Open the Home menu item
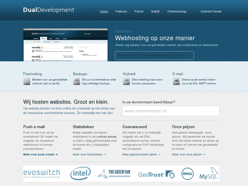Image resolution: width=248 pixels, height=186 pixels. (104, 11)
